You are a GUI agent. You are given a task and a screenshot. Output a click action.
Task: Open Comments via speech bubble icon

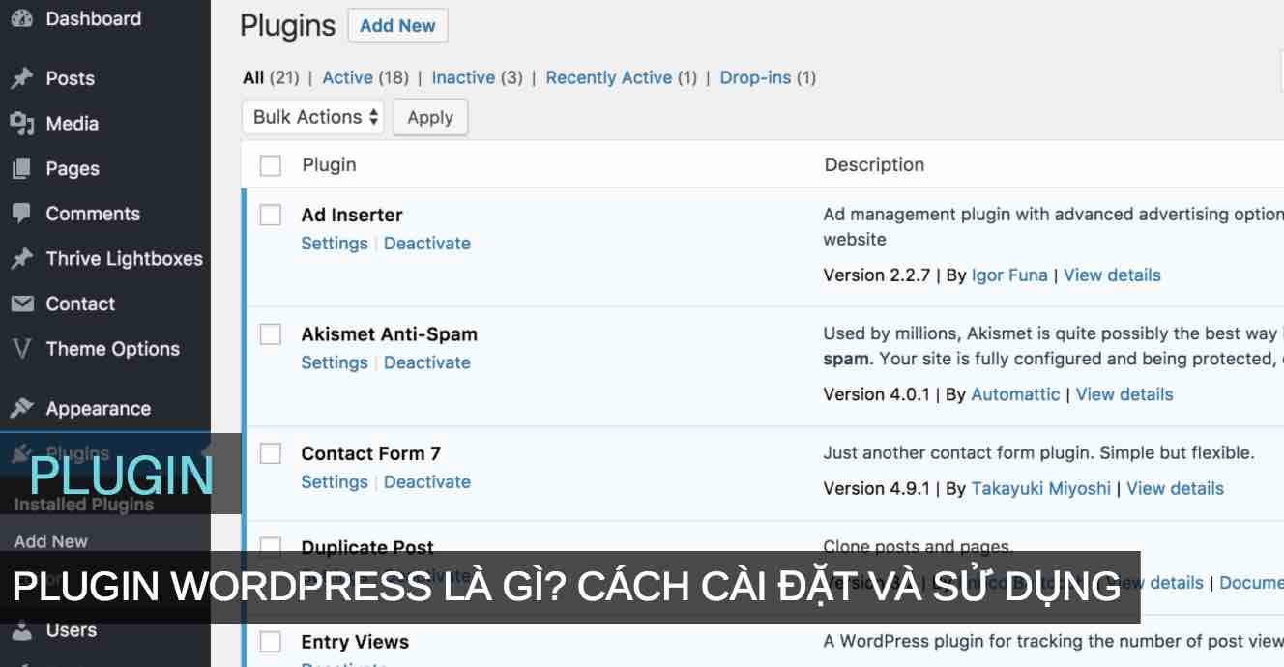pos(21,214)
